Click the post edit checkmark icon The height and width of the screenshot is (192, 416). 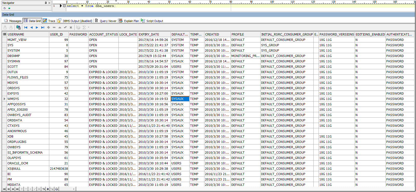[65, 27]
